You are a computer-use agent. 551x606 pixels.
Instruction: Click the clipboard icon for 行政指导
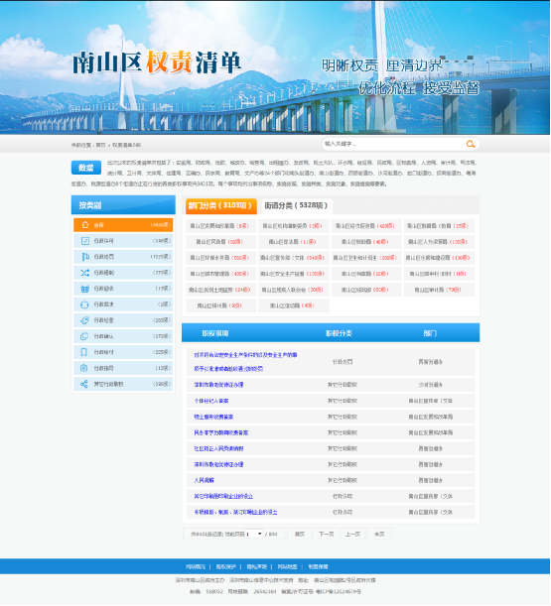[x=84, y=368]
